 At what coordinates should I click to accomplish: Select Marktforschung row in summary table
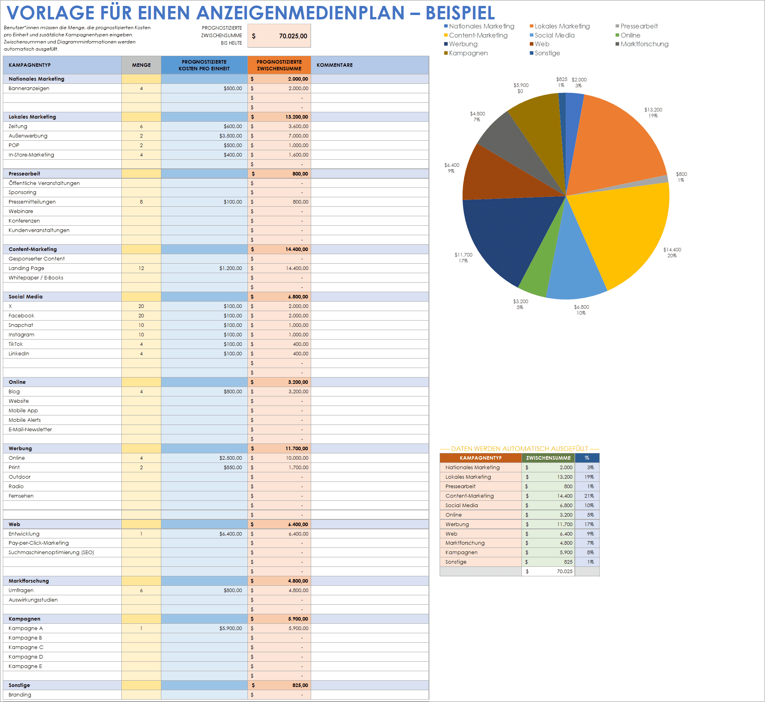click(x=519, y=543)
